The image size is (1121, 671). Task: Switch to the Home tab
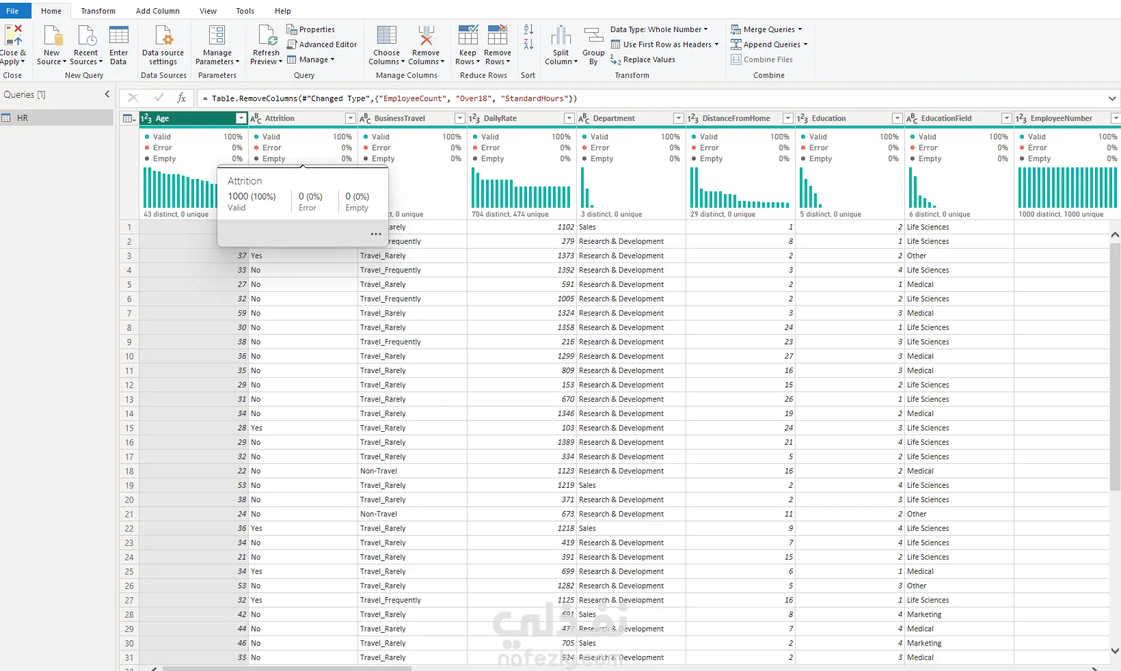coord(51,11)
